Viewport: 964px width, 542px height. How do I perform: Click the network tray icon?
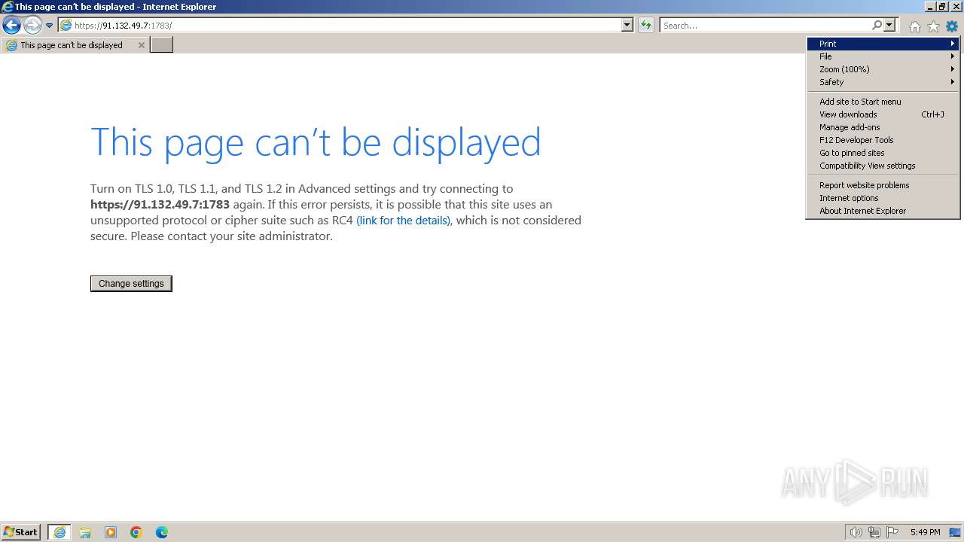click(x=874, y=532)
